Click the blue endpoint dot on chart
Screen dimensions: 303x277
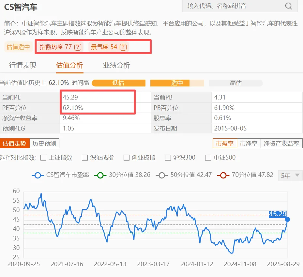pyautogui.click(x=287, y=219)
